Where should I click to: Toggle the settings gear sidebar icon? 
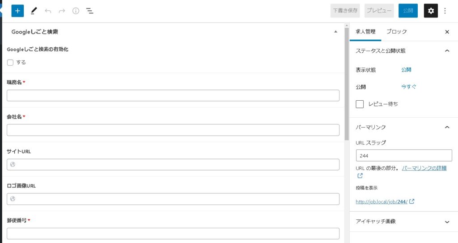pos(431,11)
